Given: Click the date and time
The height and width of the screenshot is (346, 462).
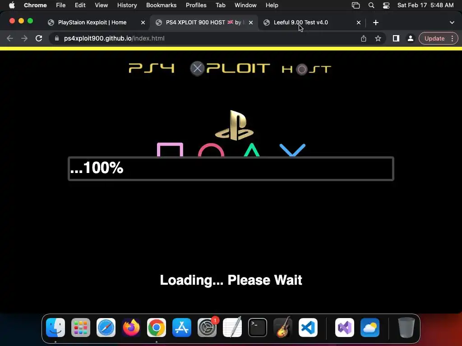Looking at the screenshot, I should pyautogui.click(x=425, y=5).
